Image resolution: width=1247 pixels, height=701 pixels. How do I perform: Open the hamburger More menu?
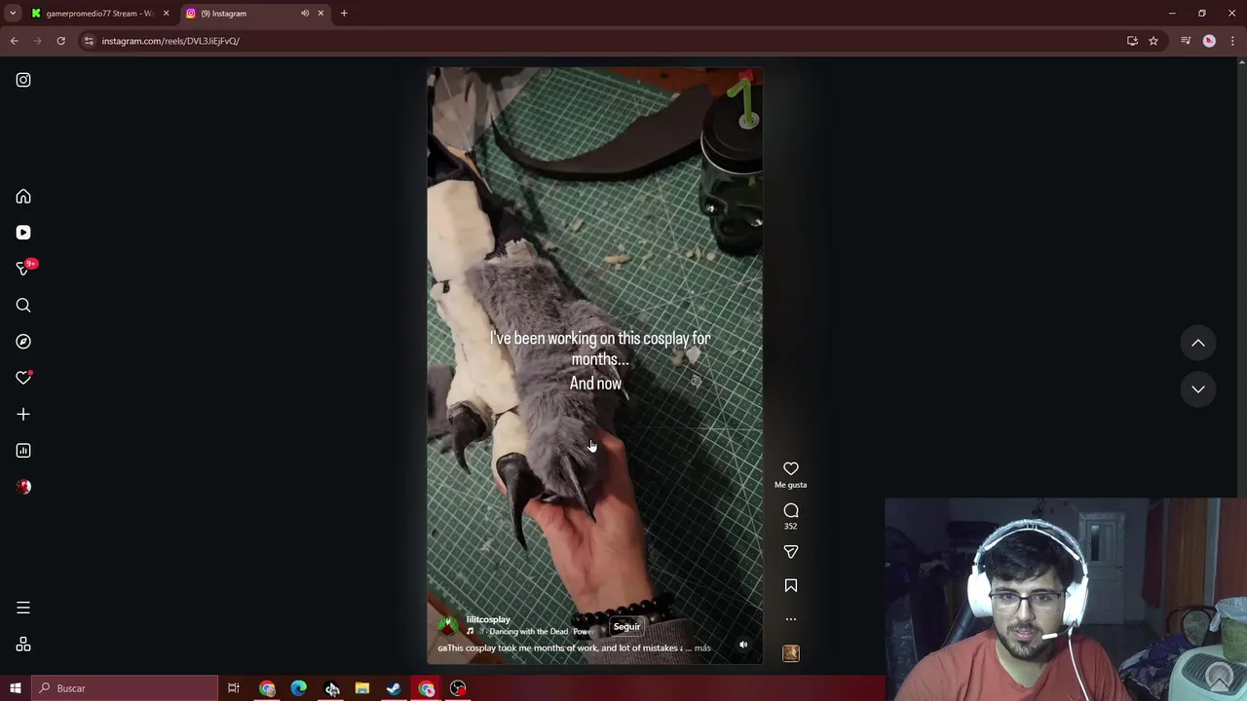(23, 608)
